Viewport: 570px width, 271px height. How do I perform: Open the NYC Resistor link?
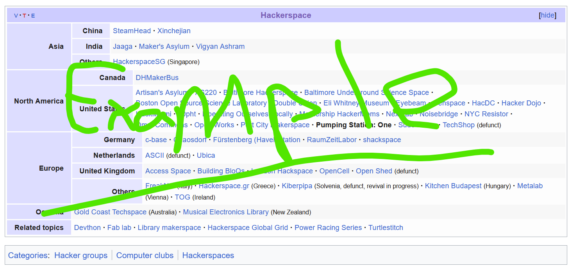486,114
